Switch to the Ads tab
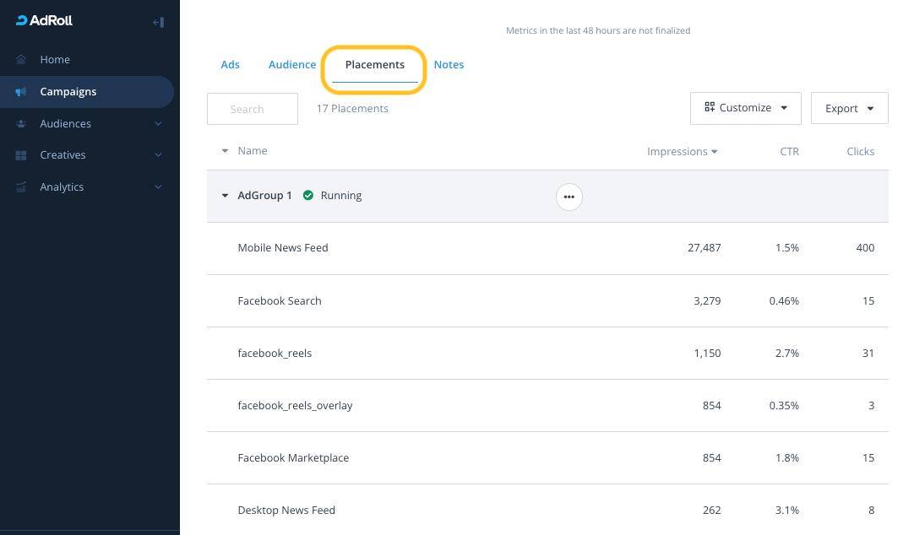 point(230,65)
